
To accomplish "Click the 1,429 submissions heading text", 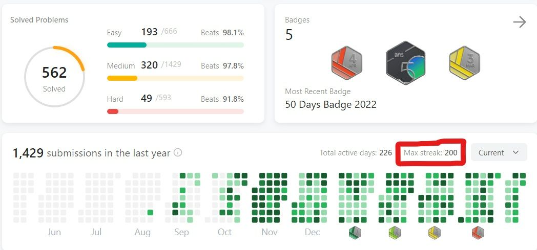I will [91, 153].
